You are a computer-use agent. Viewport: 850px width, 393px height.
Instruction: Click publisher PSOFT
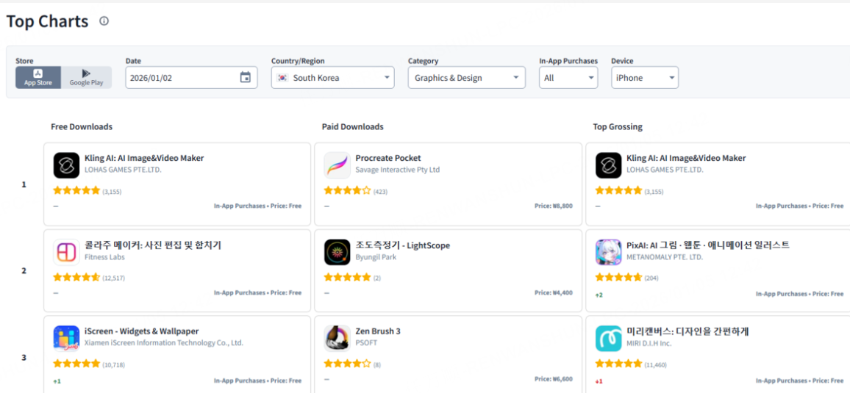365,343
